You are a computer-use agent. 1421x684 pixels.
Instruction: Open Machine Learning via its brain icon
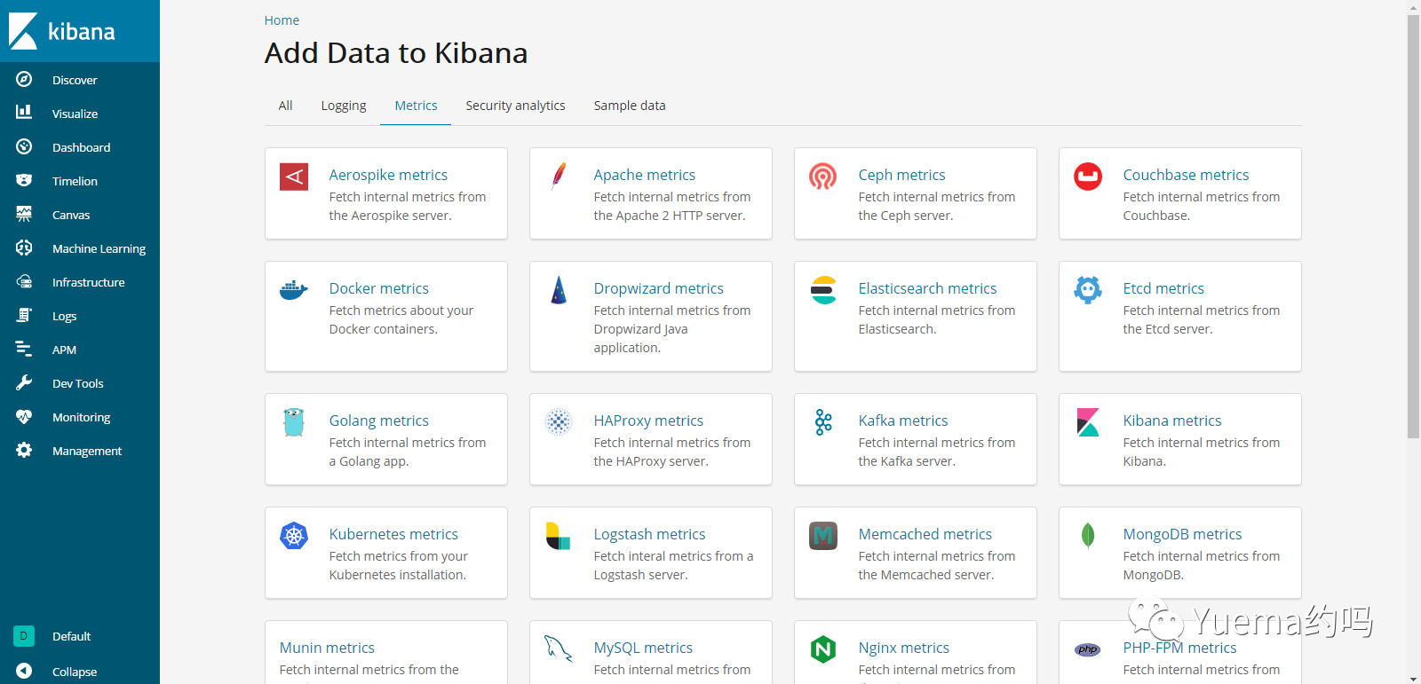(24, 248)
